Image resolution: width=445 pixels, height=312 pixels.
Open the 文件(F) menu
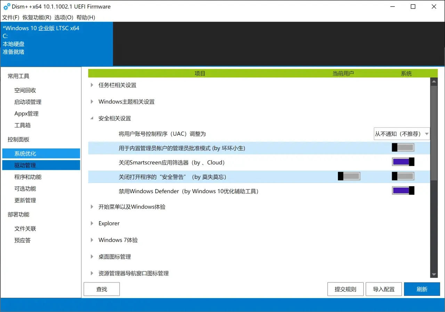coord(11,17)
